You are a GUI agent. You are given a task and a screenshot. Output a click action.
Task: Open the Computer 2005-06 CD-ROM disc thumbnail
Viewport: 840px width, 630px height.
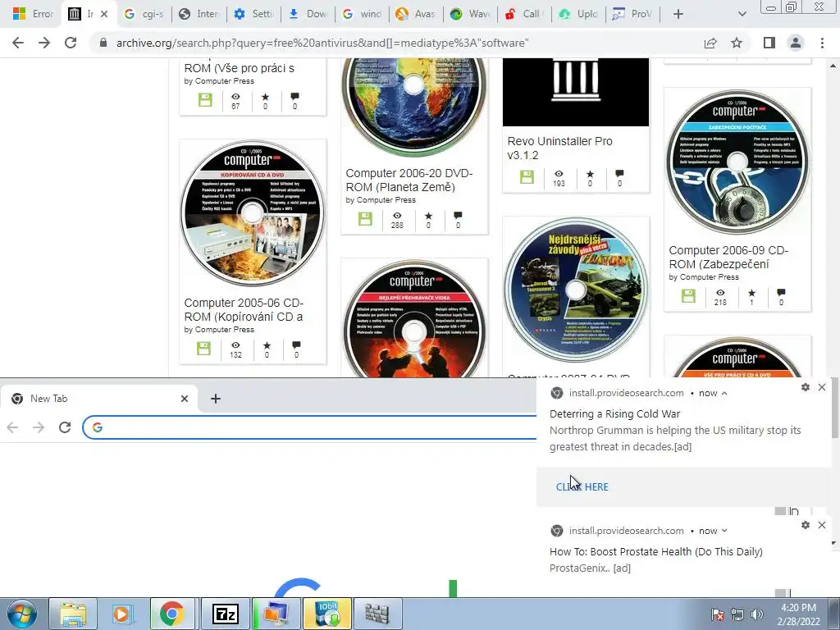pos(253,212)
